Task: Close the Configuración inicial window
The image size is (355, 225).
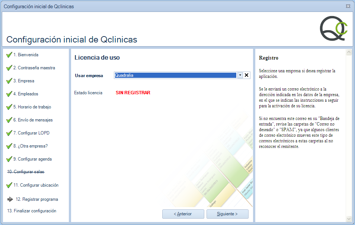Action: [x=348, y=6]
